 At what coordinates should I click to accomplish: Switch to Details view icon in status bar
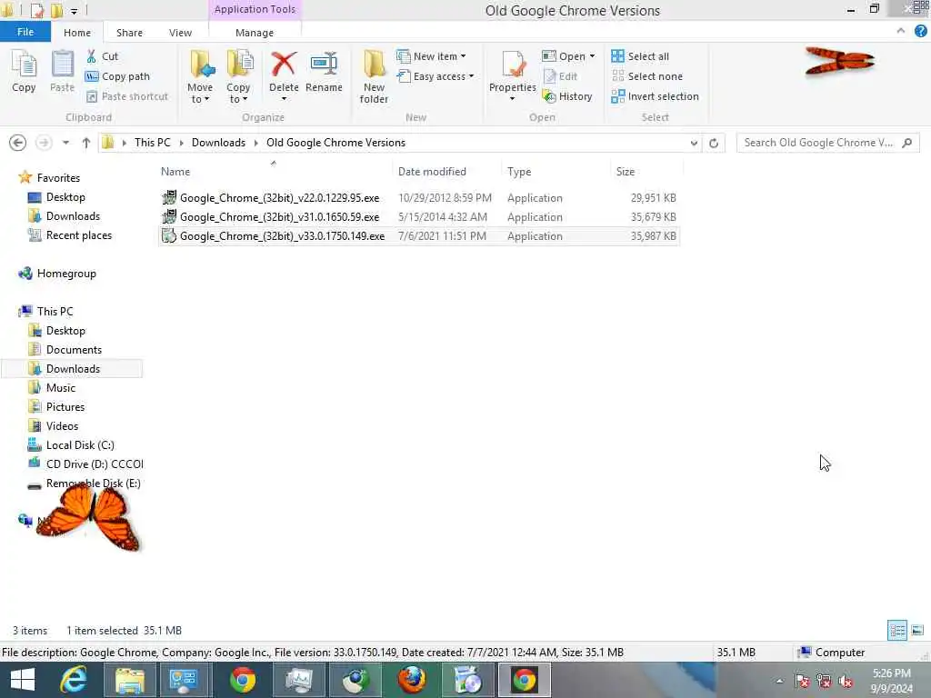897,631
